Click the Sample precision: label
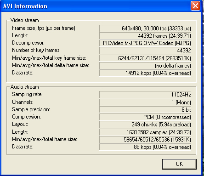This screenshot has width=204, height=176. [31, 109]
